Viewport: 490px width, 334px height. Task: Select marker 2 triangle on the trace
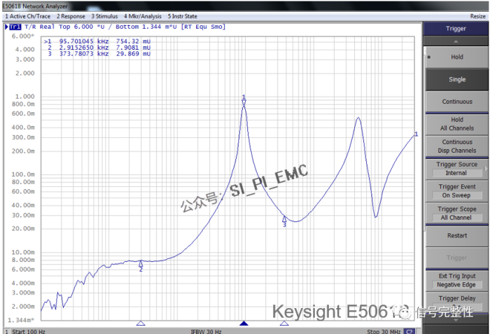[141, 264]
